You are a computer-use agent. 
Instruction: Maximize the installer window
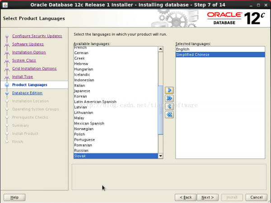258,5
